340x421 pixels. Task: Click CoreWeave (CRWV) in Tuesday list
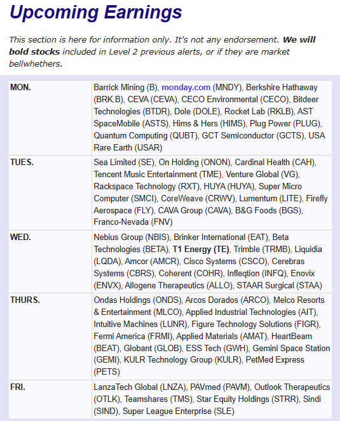(198, 198)
